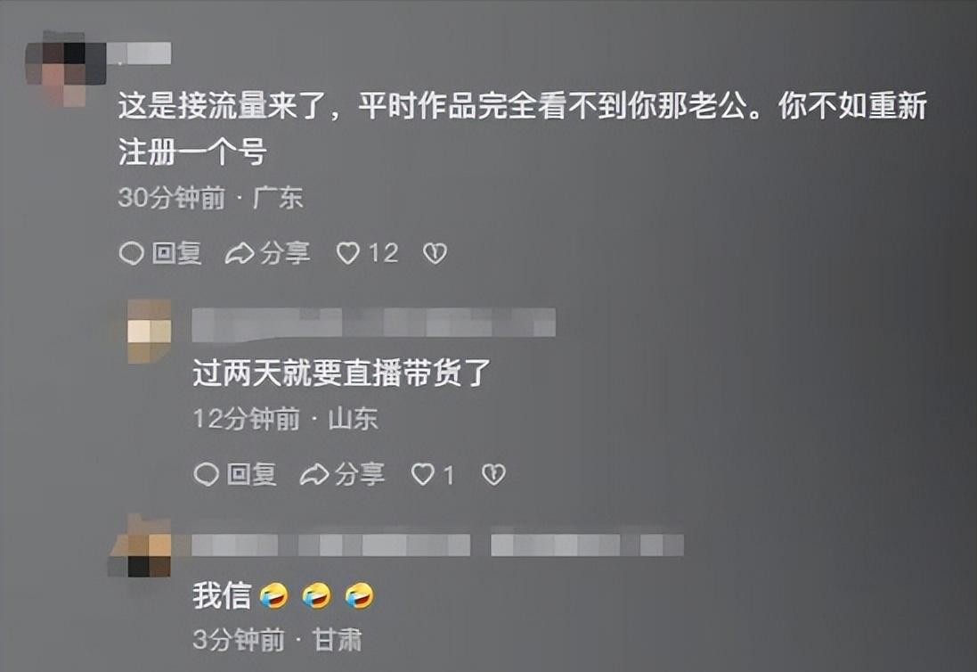
Task: Dislike the Shandong comment using broken heart
Action: point(493,475)
